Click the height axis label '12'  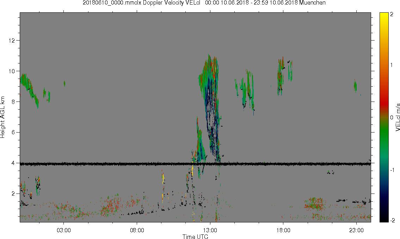[x=12, y=41]
